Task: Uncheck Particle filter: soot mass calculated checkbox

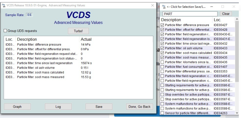Action: (162, 53)
